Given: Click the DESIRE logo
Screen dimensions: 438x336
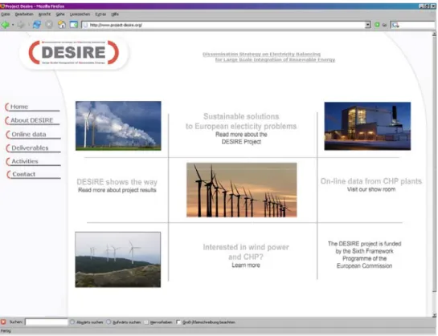Looking at the screenshot, I should click(74, 52).
